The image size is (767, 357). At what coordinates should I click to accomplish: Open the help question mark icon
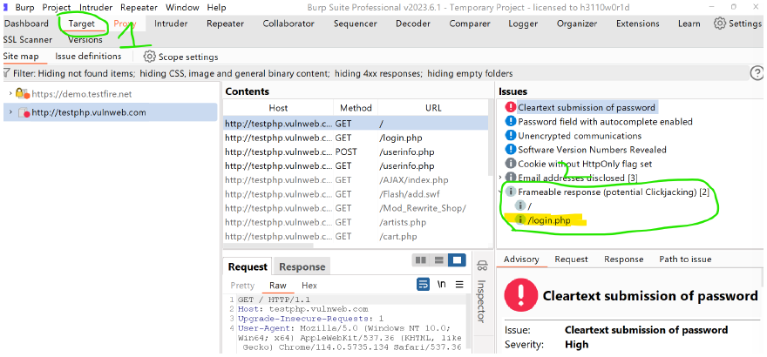click(x=757, y=73)
